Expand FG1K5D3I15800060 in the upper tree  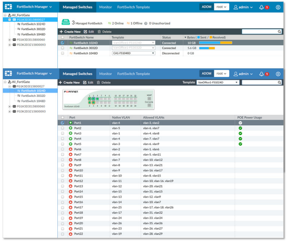[10, 40]
